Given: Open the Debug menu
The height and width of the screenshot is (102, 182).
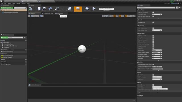Looking at the screenshot, I should pyautogui.click(x=18, y=3).
